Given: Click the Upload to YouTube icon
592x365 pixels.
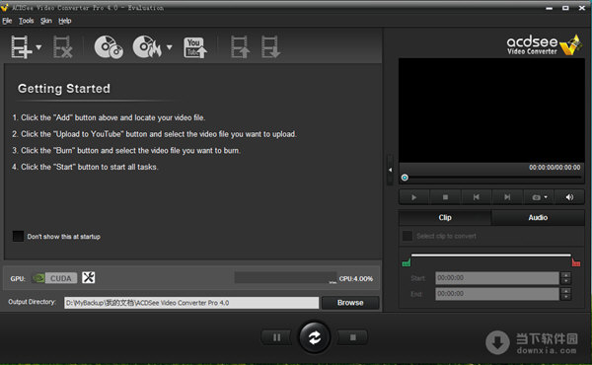Looking at the screenshot, I should coord(195,47).
